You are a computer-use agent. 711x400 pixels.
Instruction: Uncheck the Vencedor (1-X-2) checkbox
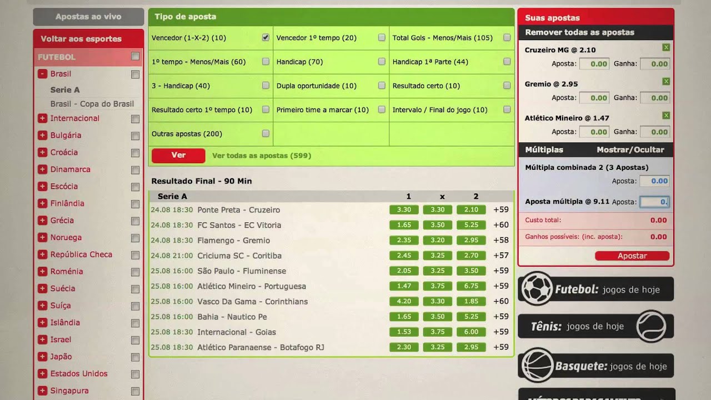(266, 38)
